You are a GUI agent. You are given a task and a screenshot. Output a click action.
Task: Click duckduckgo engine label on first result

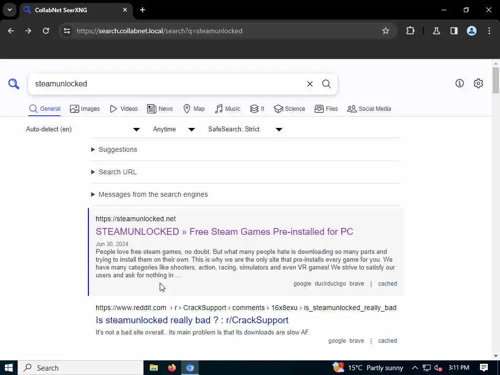click(330, 284)
